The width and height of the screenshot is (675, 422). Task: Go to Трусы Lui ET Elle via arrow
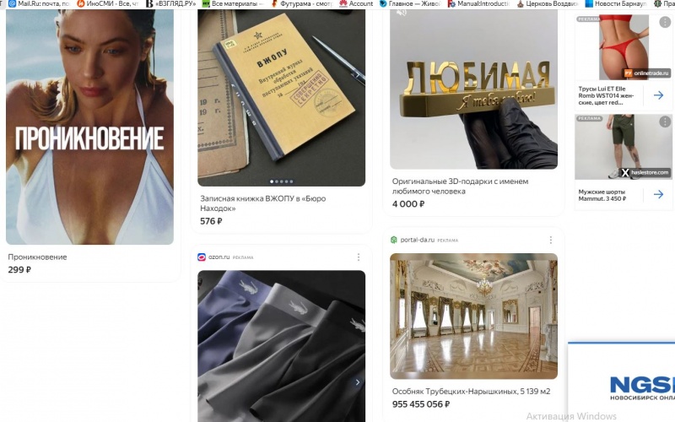tap(658, 95)
